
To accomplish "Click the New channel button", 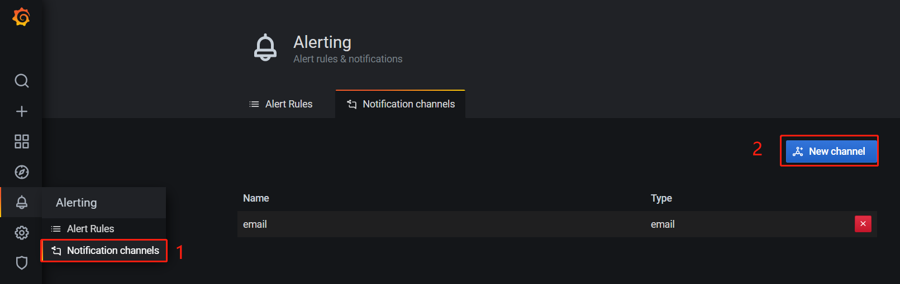I will (831, 151).
